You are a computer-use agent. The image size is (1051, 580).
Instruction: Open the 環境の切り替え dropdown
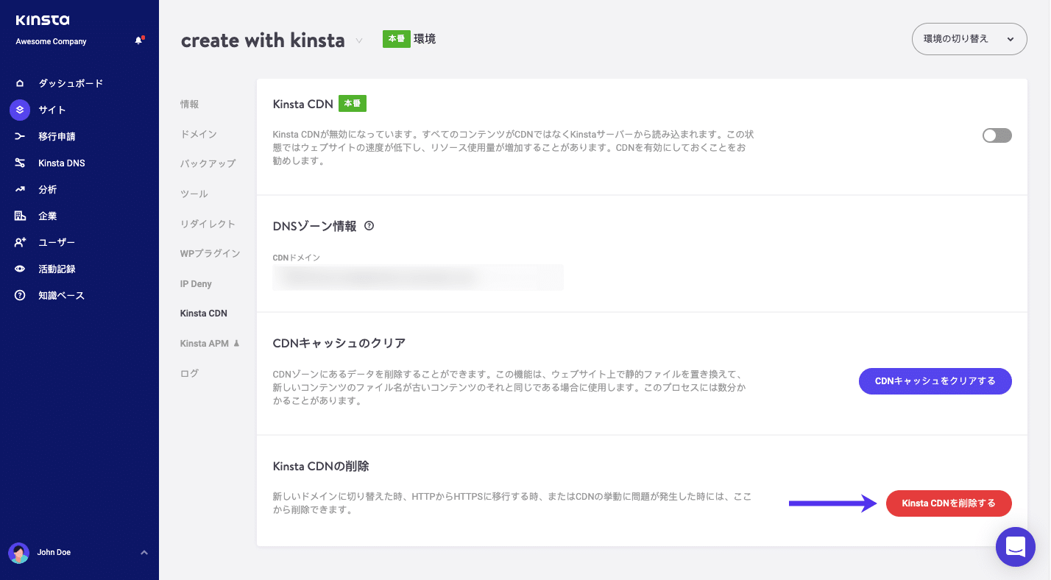(969, 38)
